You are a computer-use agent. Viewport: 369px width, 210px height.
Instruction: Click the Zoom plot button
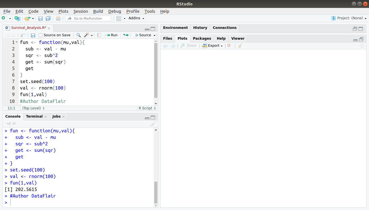189,46
